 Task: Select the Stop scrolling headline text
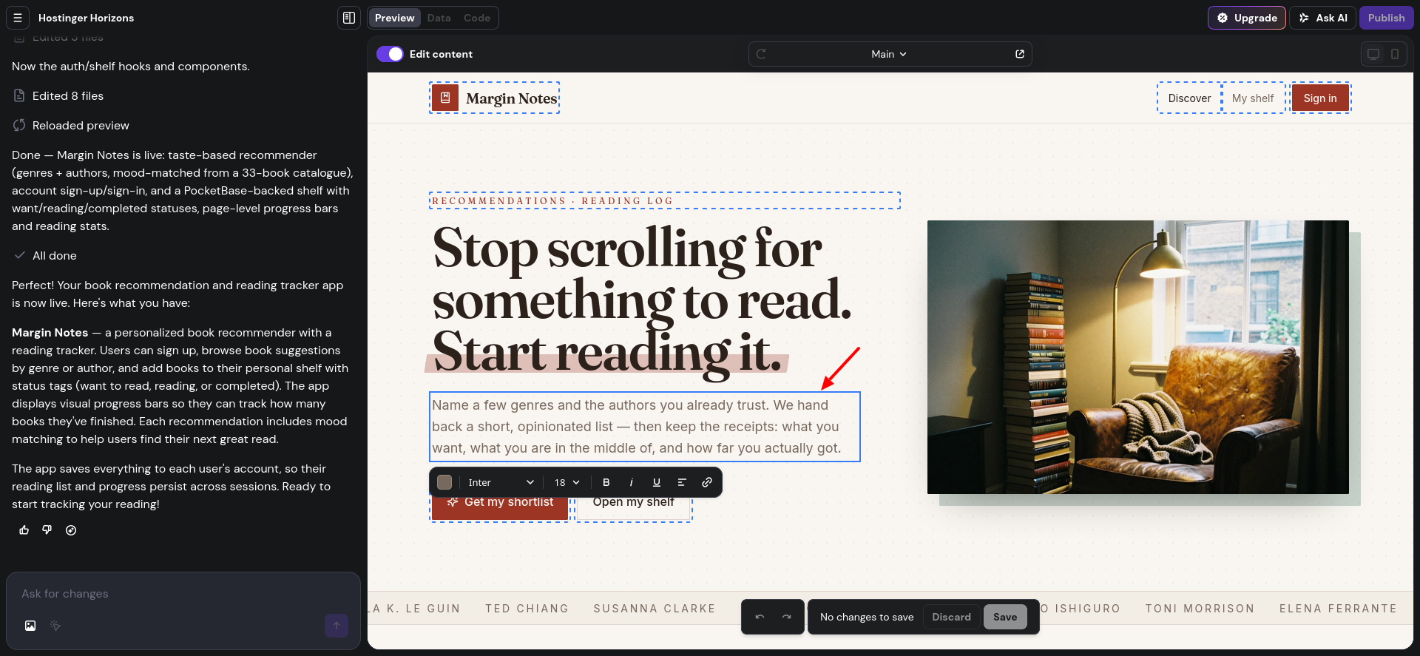pos(642,300)
